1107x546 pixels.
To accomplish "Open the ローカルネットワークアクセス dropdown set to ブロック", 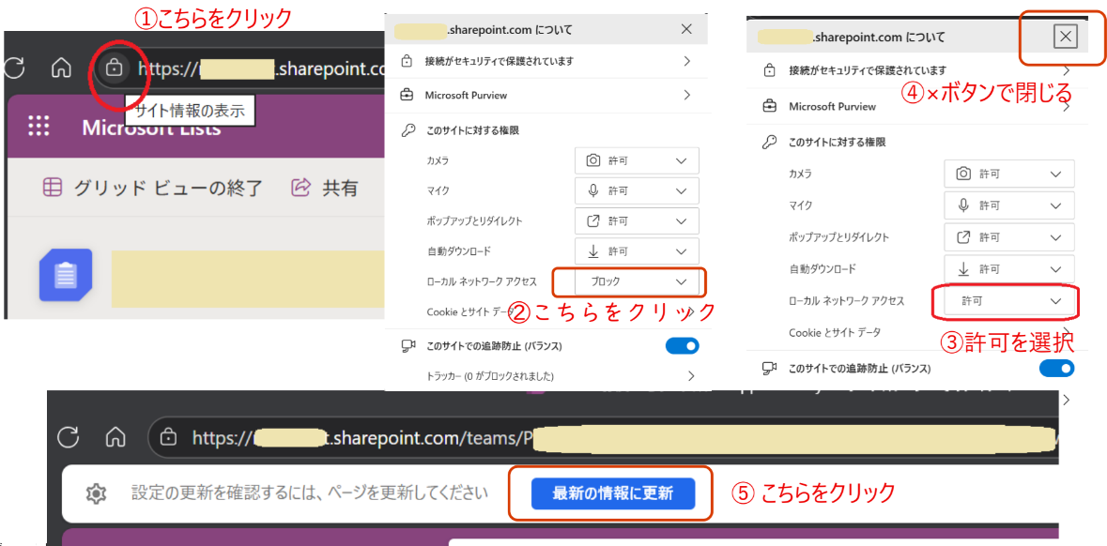I will point(637,281).
